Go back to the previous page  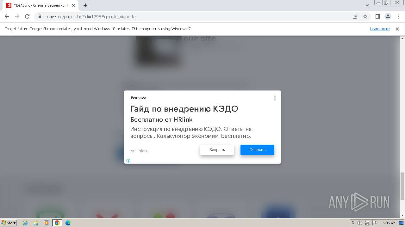[x=7, y=16]
